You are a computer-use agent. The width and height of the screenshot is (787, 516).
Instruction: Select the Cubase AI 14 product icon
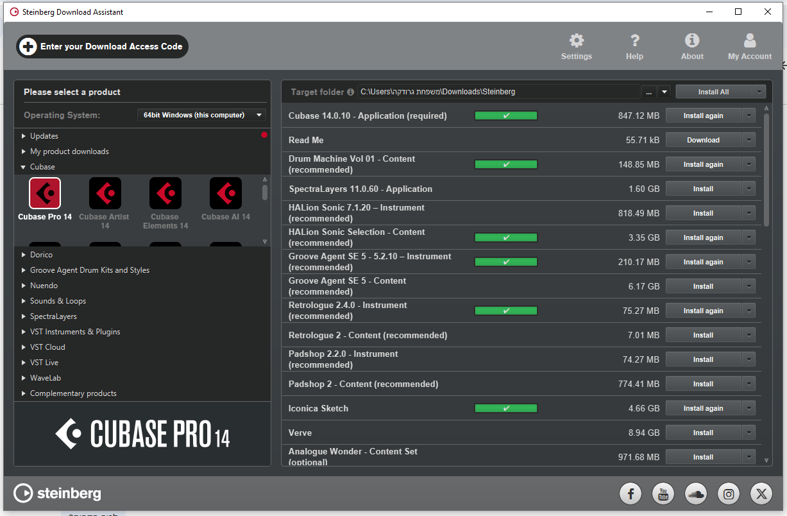[226, 193]
